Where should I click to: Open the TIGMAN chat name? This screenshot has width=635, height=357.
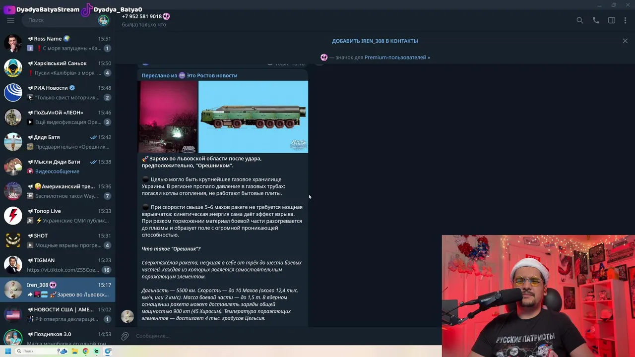click(x=44, y=260)
